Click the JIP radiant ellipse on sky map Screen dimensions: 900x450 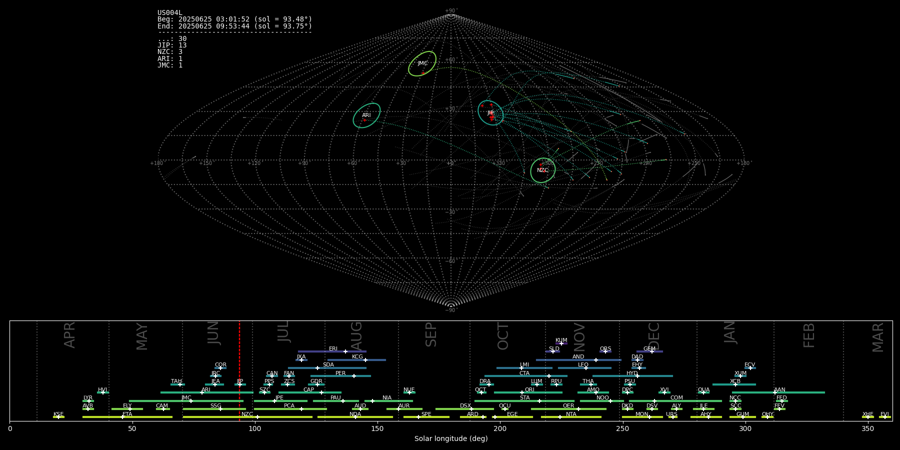click(x=490, y=112)
